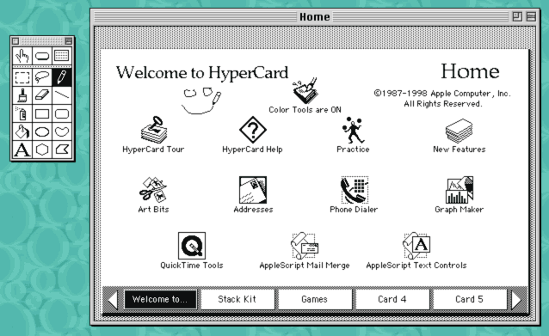549x336 pixels.
Task: Select the Oval shape tool
Action: coord(42,131)
